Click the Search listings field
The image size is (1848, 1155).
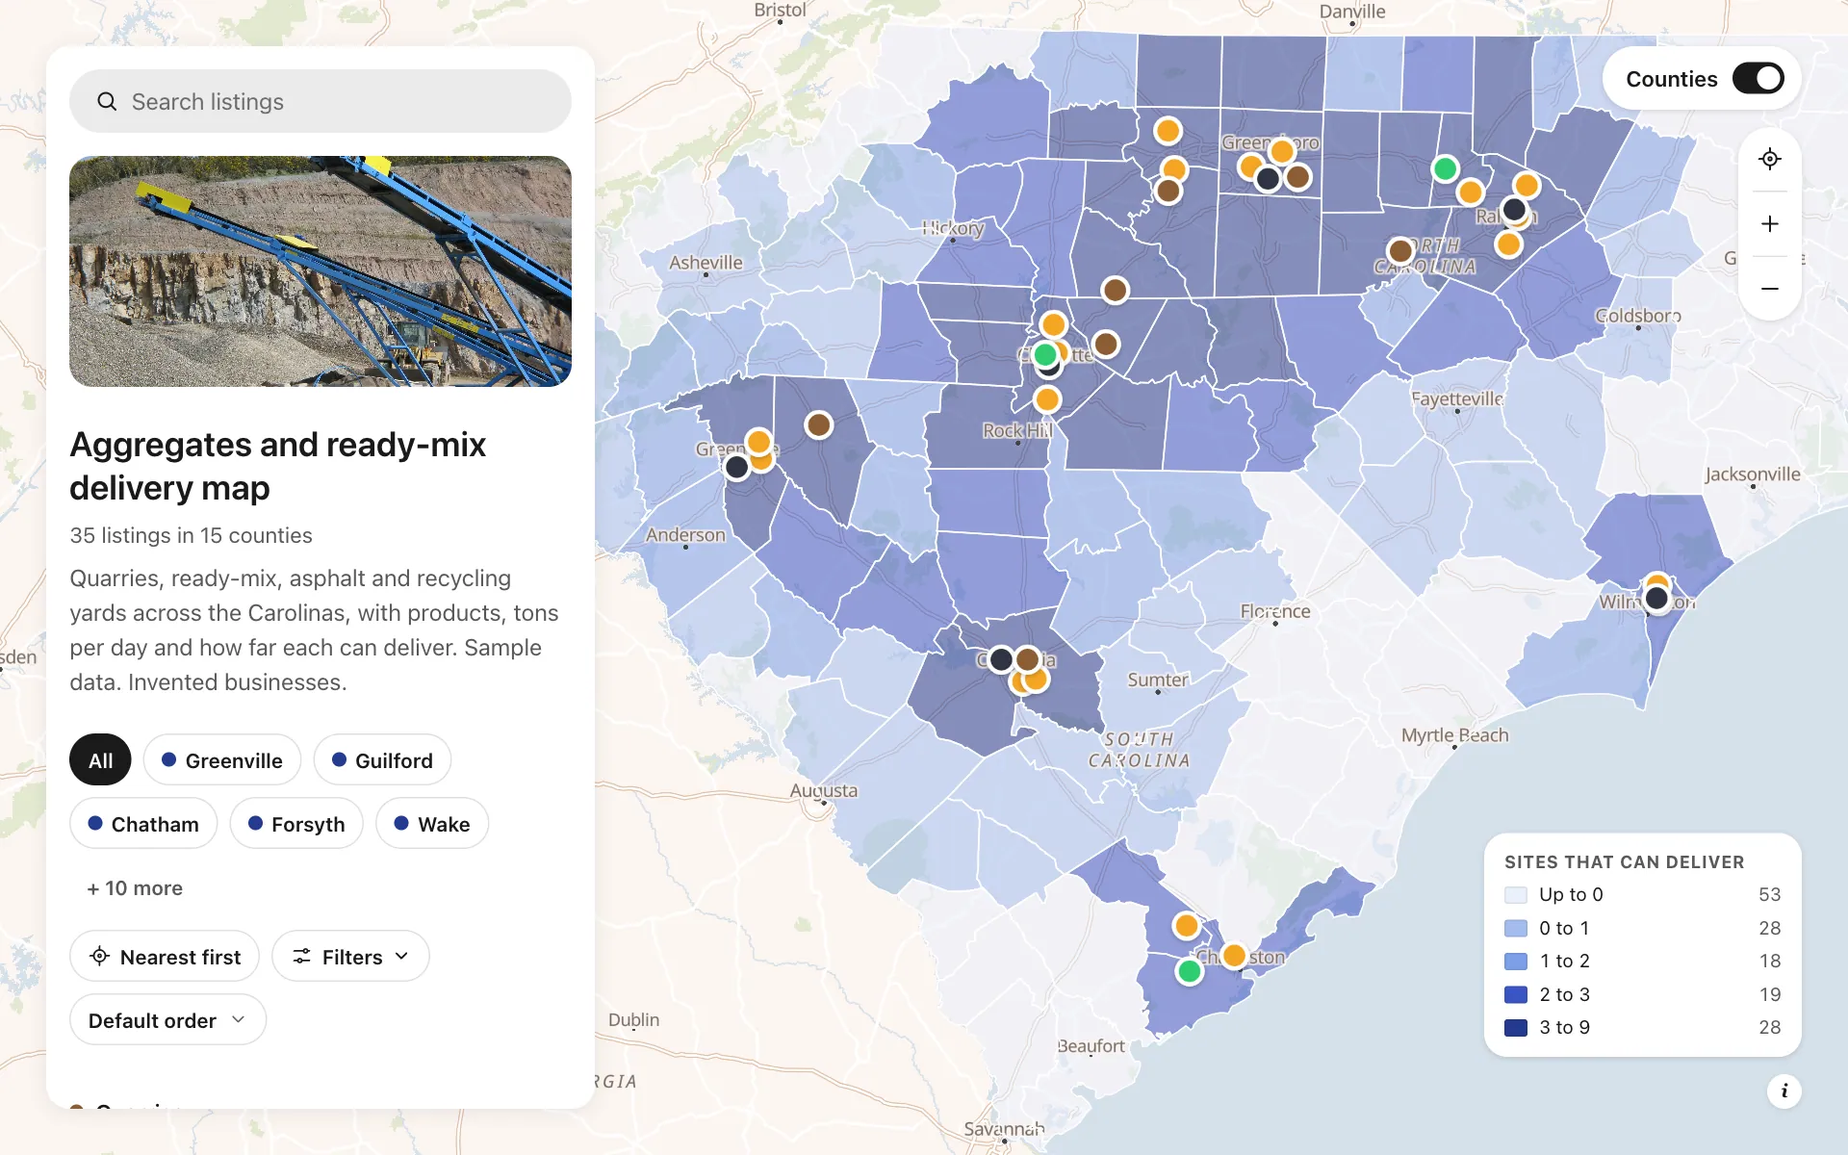pos(321,101)
